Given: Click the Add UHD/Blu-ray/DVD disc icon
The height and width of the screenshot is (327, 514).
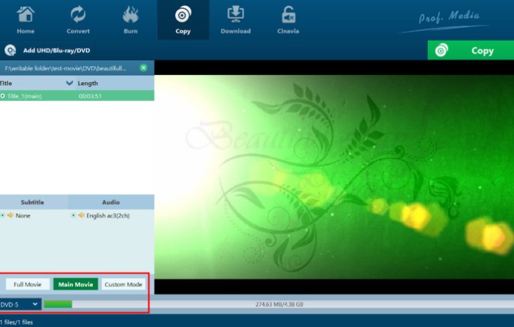Looking at the screenshot, I should tap(10, 50).
